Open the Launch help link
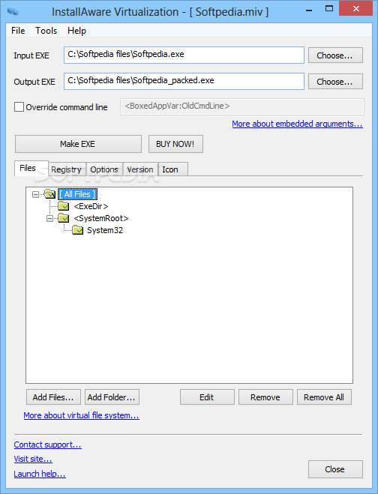378x494 pixels. (40, 474)
